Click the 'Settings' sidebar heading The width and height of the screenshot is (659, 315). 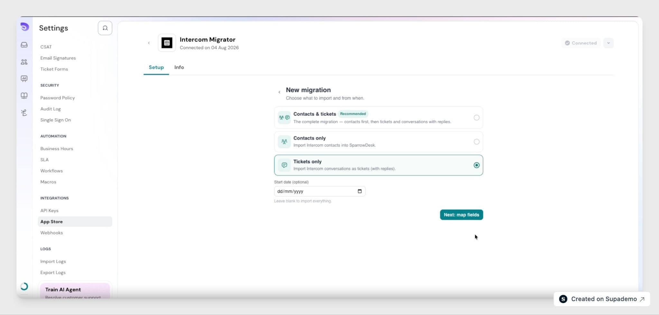[x=53, y=28]
